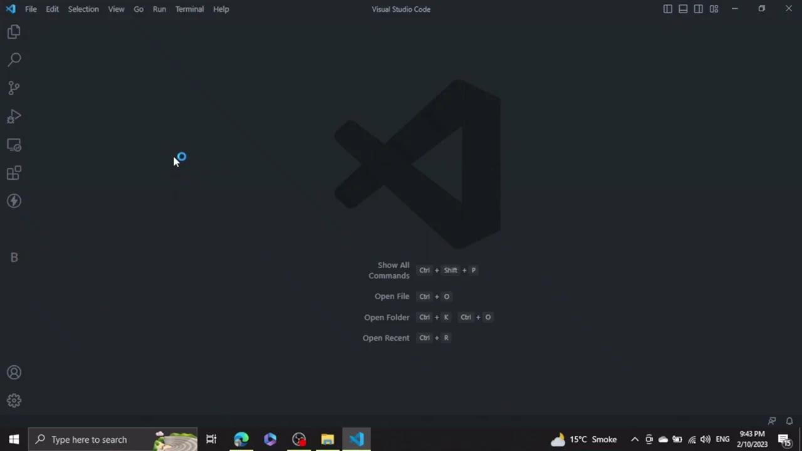Open the Remote Explorer icon

(14, 145)
